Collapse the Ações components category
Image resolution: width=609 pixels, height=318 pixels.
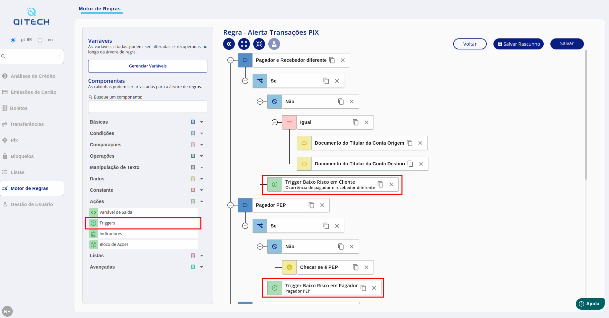202,201
